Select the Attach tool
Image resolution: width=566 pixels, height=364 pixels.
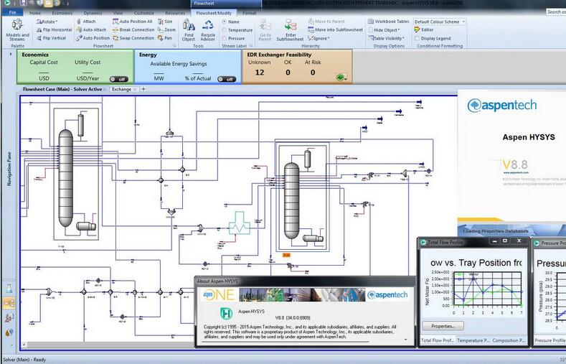tap(86, 22)
